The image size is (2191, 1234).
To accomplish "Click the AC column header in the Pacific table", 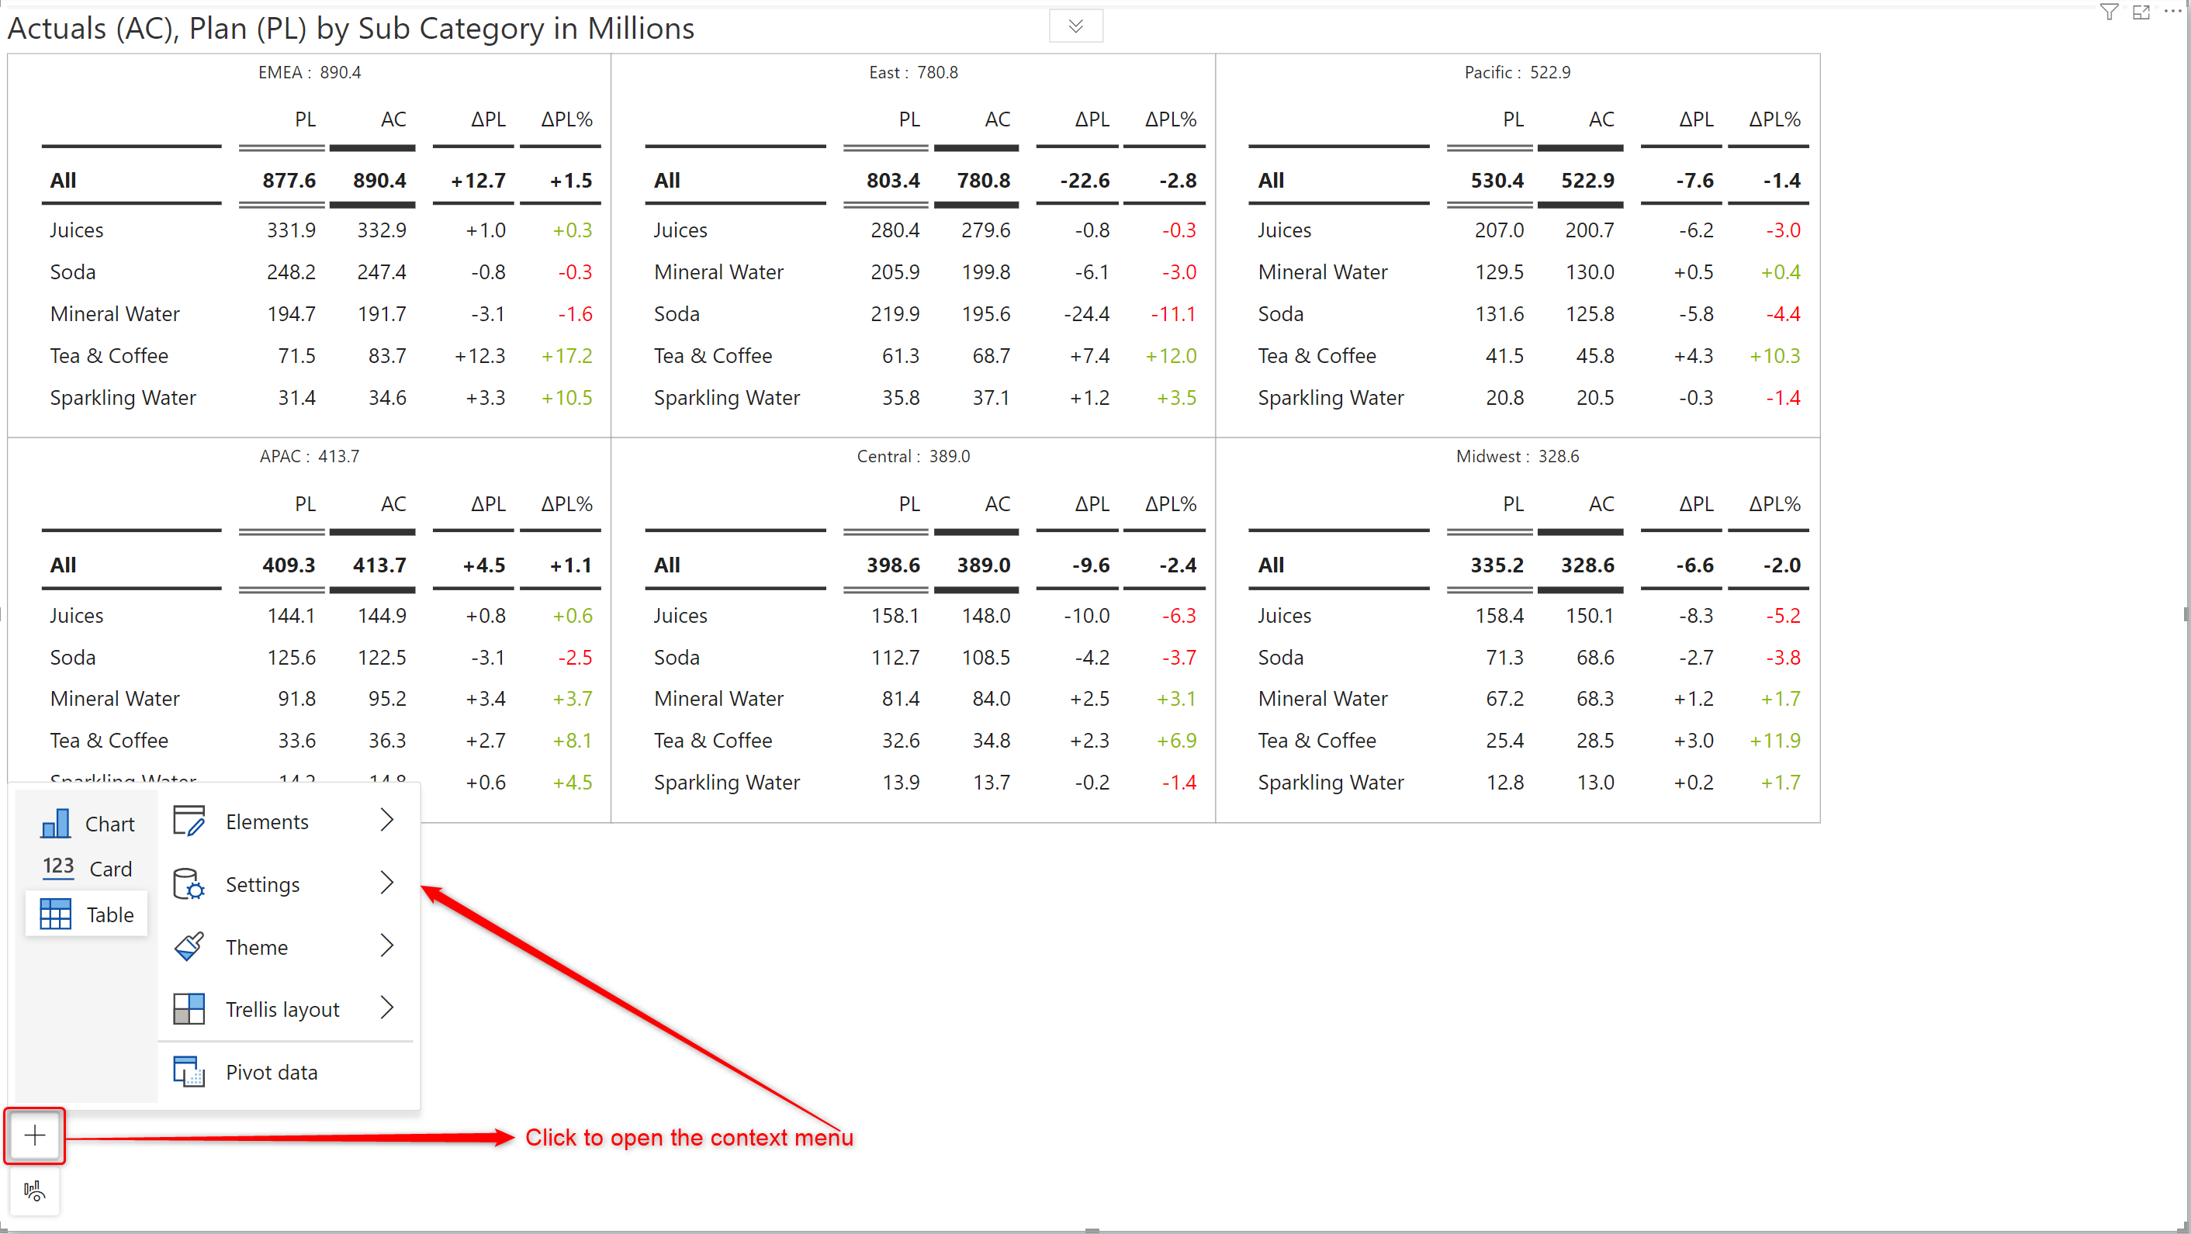I will pyautogui.click(x=1601, y=120).
